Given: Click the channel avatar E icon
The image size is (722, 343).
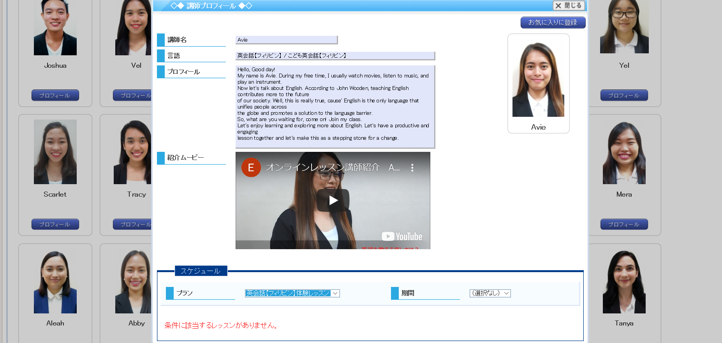Looking at the screenshot, I should pos(251,167).
